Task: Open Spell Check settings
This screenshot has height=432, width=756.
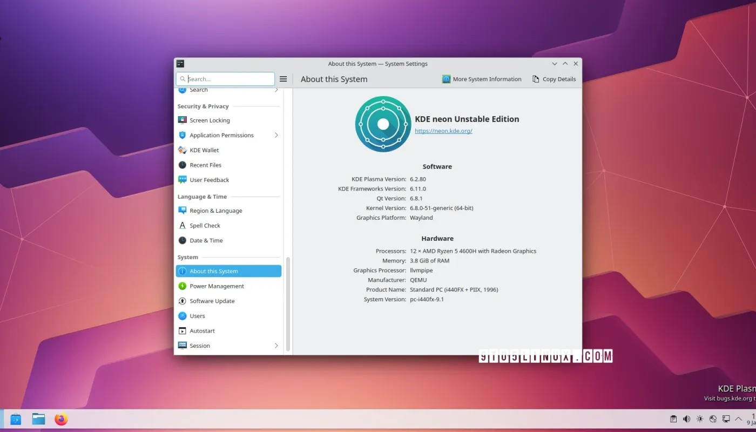Action: click(228, 226)
